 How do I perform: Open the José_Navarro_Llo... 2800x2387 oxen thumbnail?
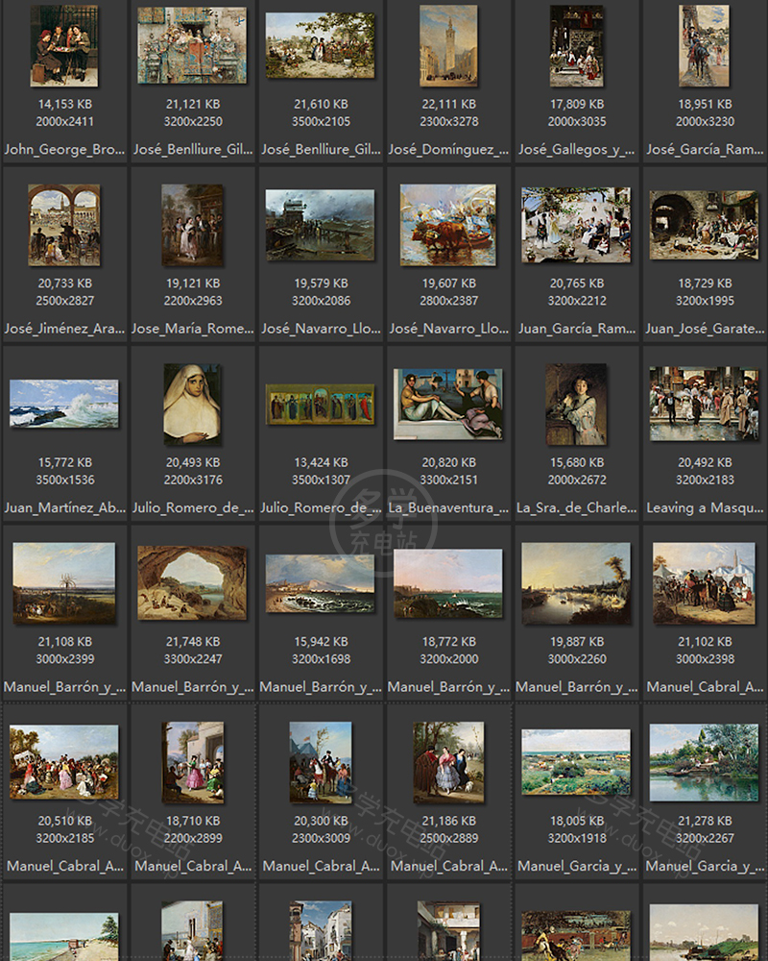click(x=448, y=224)
